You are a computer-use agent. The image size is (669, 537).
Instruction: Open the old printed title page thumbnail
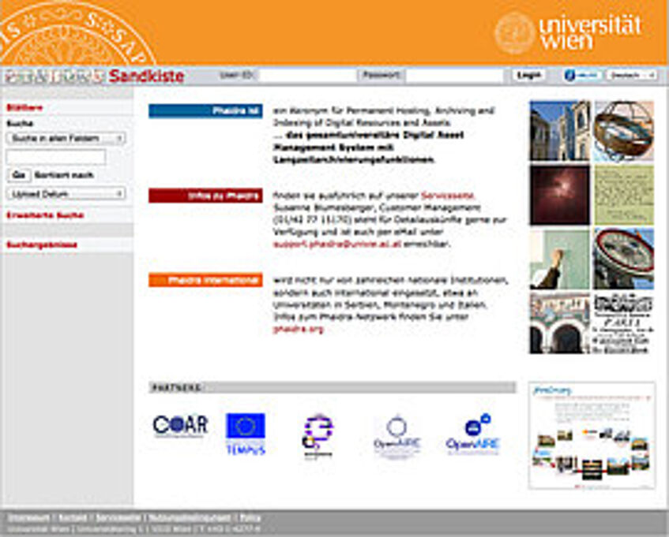[x=624, y=323]
